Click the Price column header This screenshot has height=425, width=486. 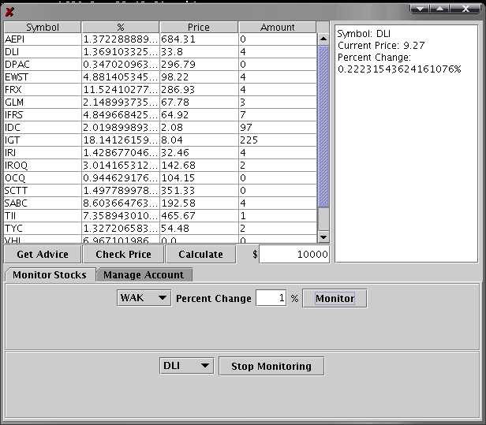199,27
